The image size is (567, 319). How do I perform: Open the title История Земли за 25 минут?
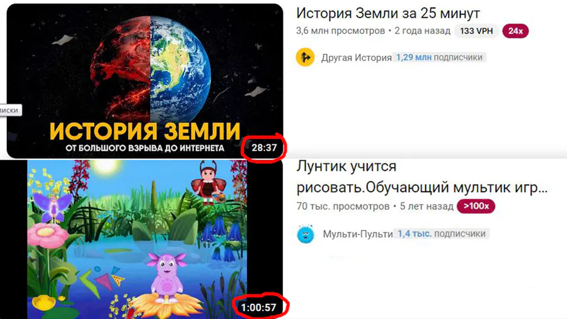tap(388, 13)
